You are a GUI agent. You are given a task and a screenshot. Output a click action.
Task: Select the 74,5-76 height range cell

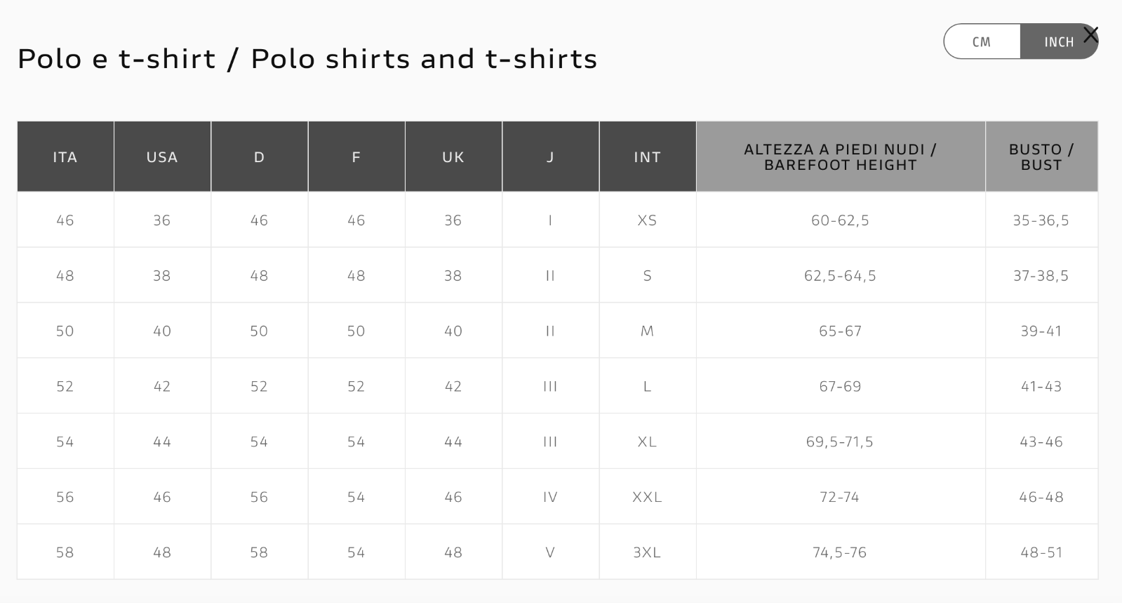pos(840,552)
